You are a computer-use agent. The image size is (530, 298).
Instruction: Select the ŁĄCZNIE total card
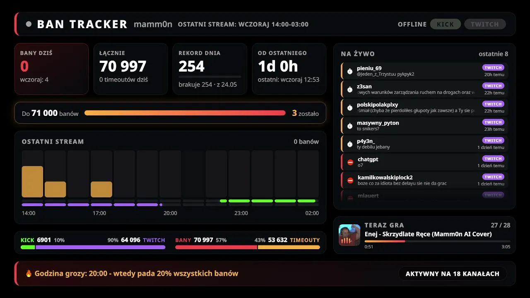click(130, 69)
